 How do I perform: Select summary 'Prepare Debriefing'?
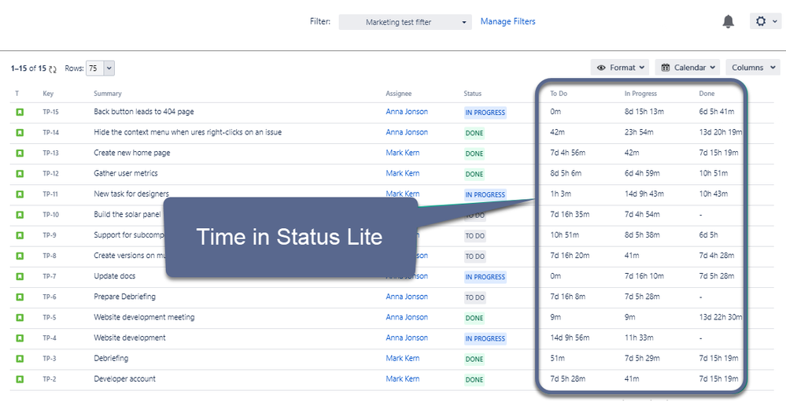pos(125,297)
